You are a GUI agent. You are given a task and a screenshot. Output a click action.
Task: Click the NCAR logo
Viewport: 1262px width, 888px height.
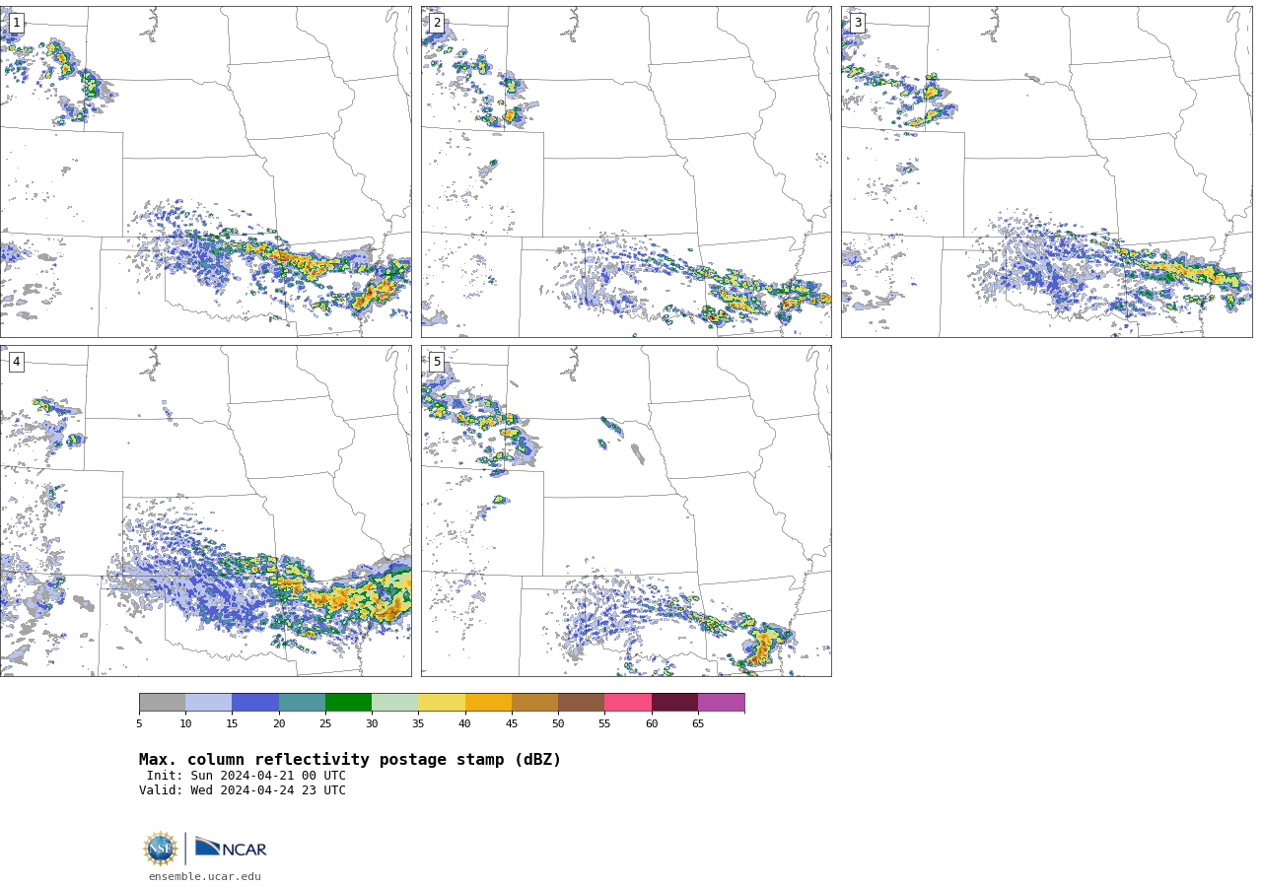pos(231,849)
